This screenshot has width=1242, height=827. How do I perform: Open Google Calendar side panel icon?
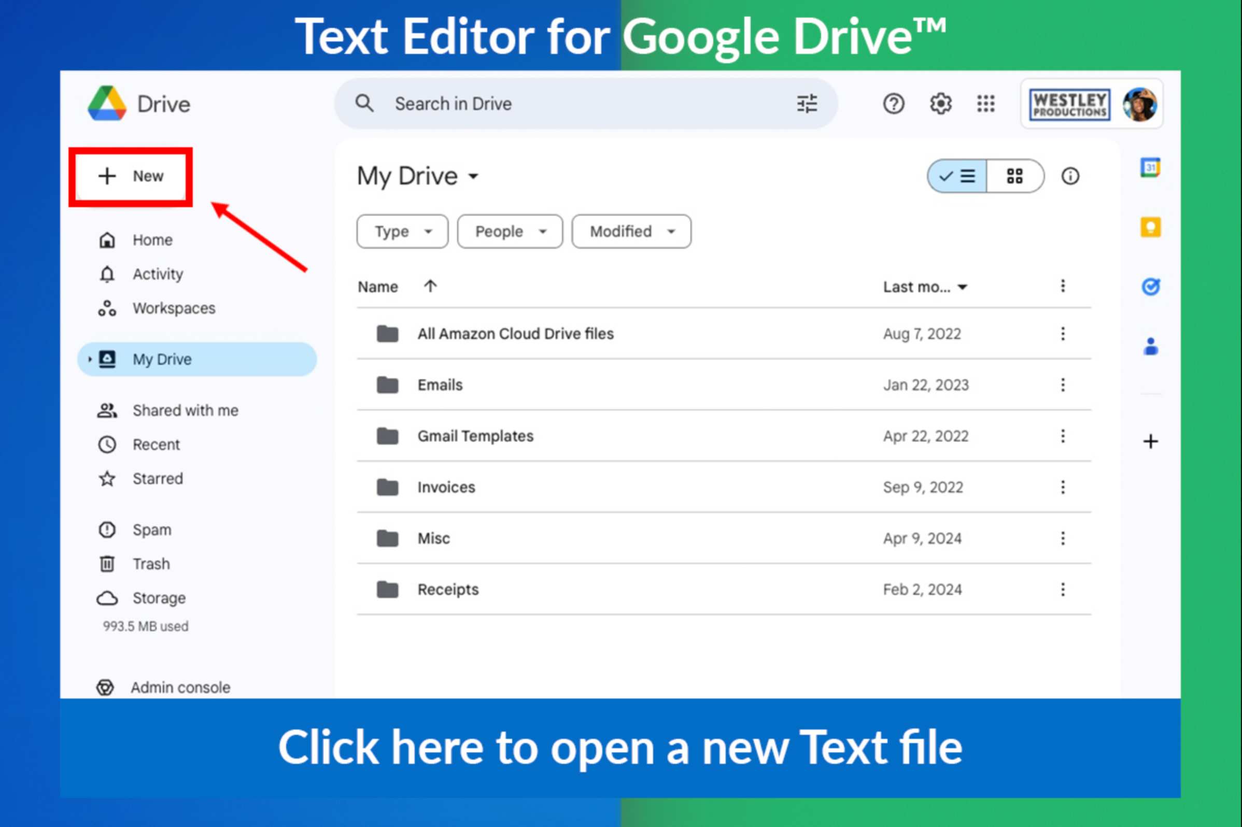pyautogui.click(x=1150, y=168)
